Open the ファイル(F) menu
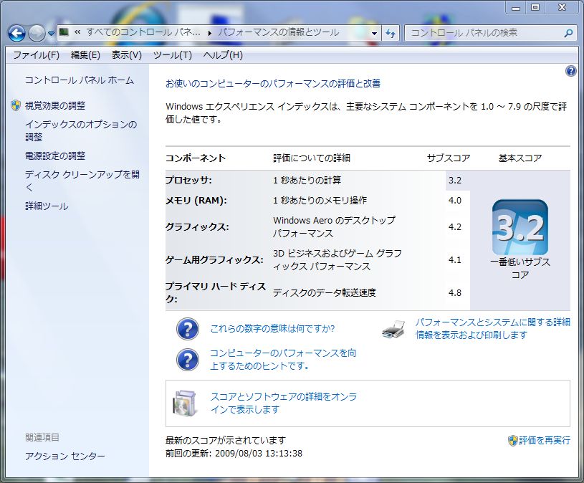 (x=36, y=55)
